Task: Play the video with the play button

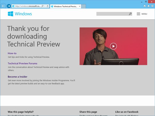Action: 113,46
